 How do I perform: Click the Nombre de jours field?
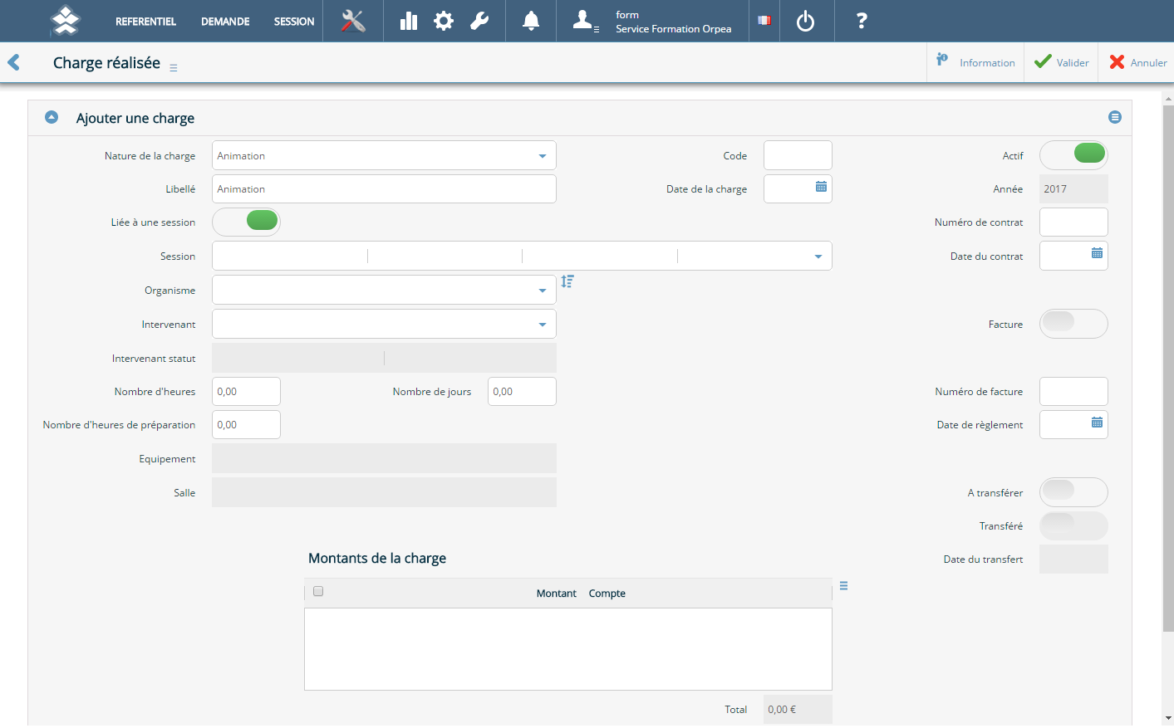522,391
